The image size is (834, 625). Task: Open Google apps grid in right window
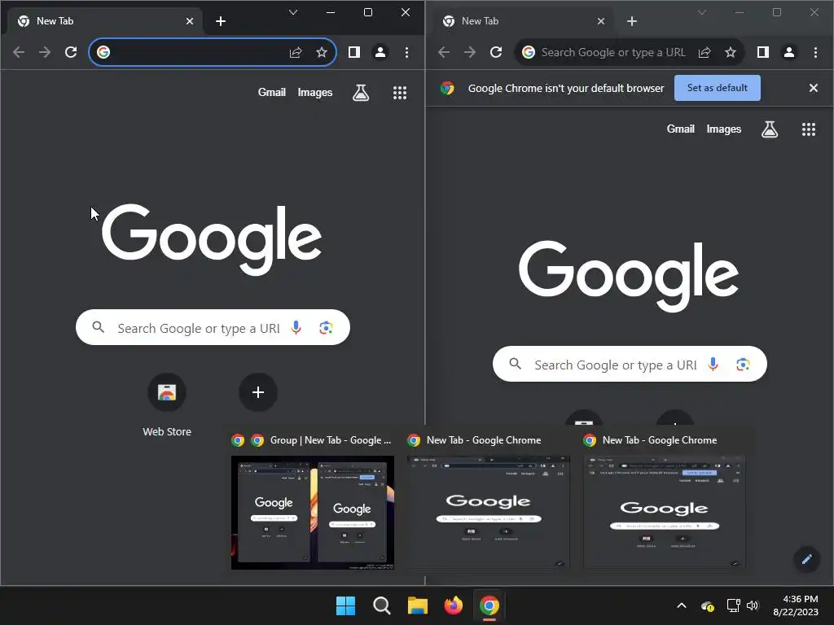click(809, 129)
